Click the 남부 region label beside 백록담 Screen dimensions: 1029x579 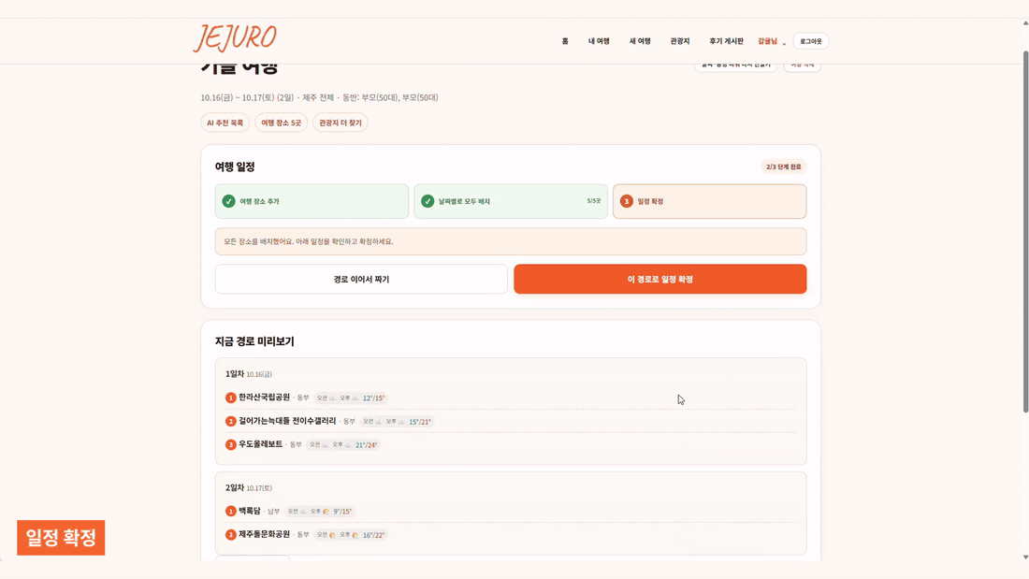274,512
